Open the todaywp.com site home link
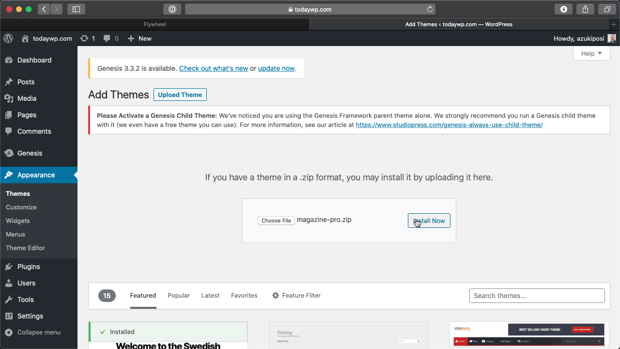 [46, 38]
